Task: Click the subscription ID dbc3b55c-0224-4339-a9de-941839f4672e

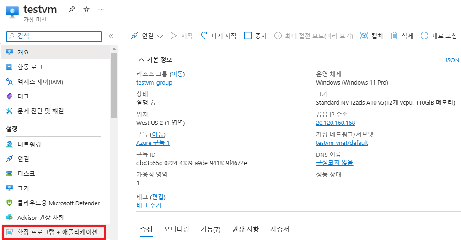Action: [192, 163]
